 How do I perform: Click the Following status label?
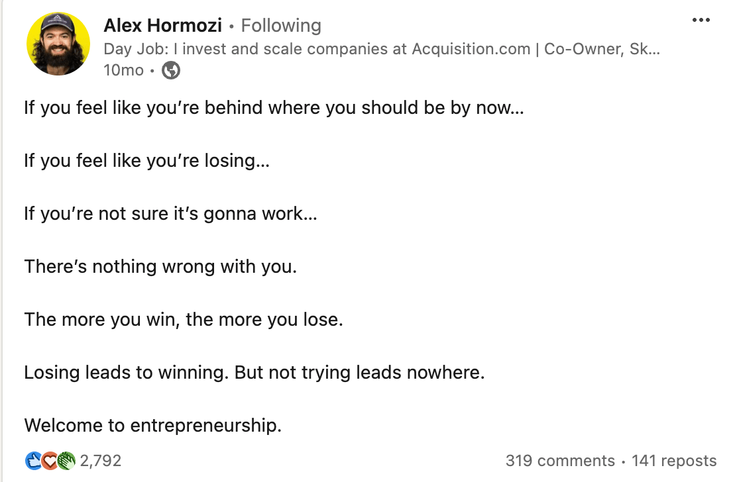tap(281, 25)
